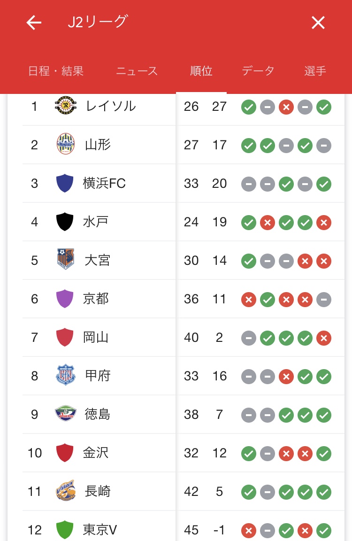Screen dimensions: 352x541
Task: Open the 岡山 team name link
Action: pyautogui.click(x=96, y=337)
